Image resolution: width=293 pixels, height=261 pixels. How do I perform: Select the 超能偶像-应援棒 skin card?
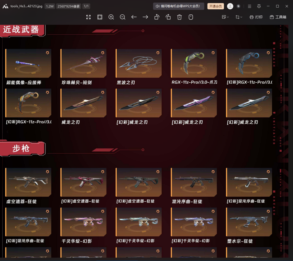coord(28,63)
